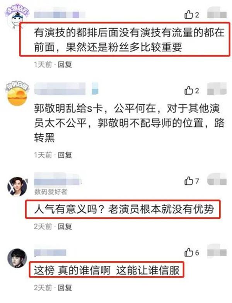Open the sunset avatar profile
Viewport: 232px width, 303px height.
(x=17, y=94)
